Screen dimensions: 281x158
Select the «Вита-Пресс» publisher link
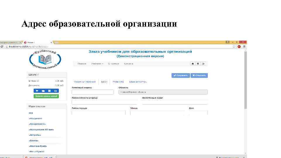pyautogui.click(x=37, y=152)
